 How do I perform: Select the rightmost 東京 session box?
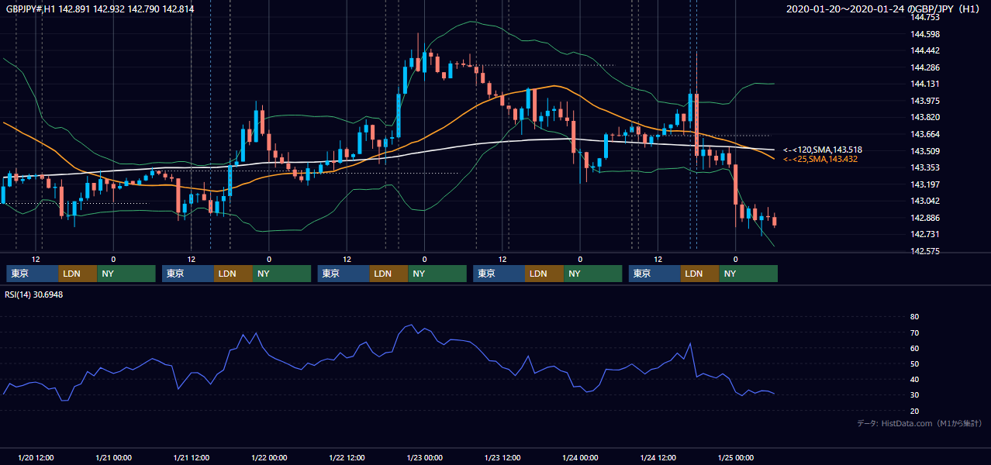pos(655,274)
